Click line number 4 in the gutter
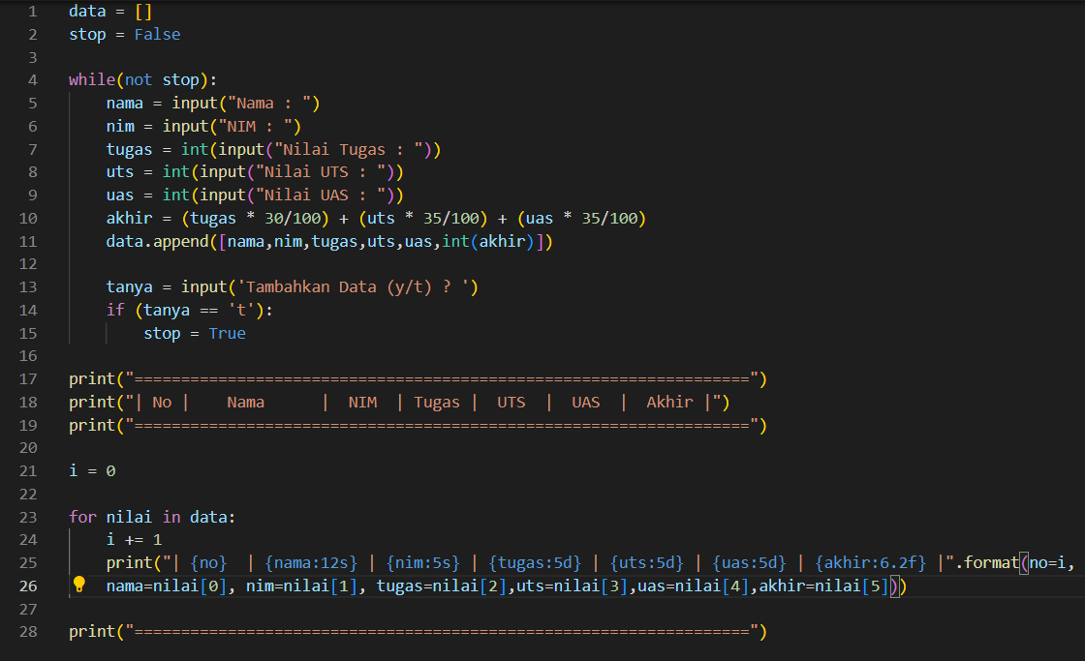The height and width of the screenshot is (661, 1085). [x=32, y=79]
